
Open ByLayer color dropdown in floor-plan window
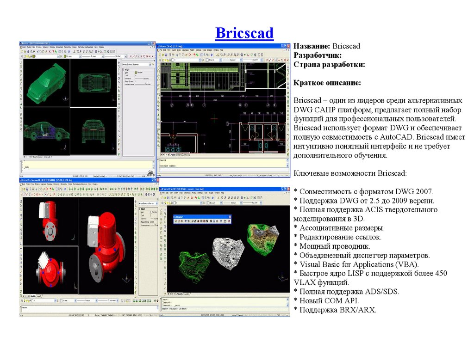tap(220, 60)
